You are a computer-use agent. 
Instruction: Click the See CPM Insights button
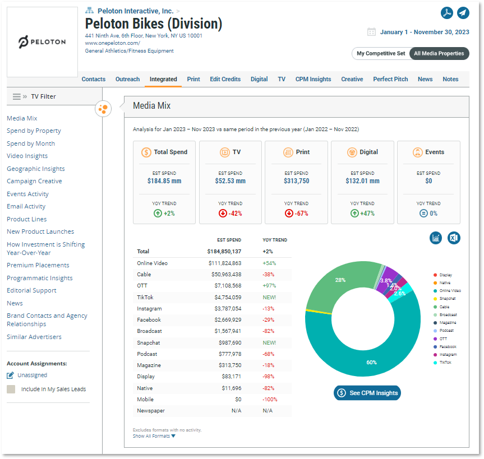(367, 393)
